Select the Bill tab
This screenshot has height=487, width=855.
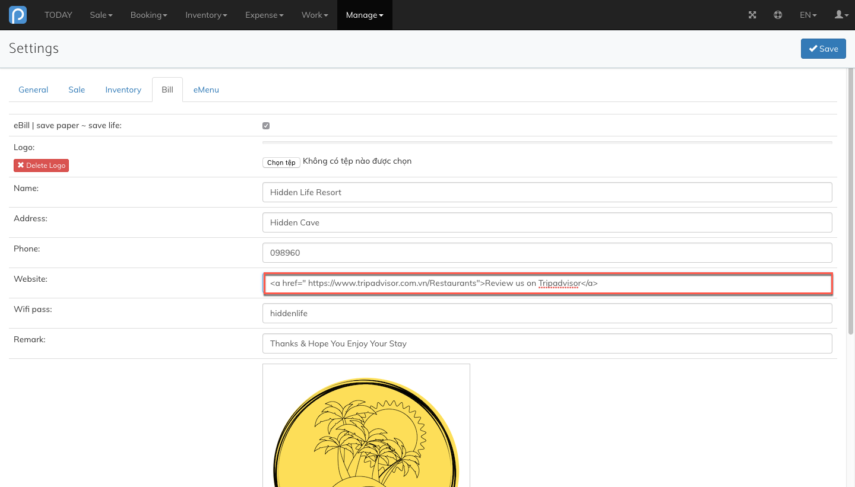pos(167,90)
